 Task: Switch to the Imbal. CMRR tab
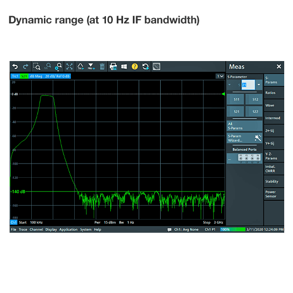[274, 169]
